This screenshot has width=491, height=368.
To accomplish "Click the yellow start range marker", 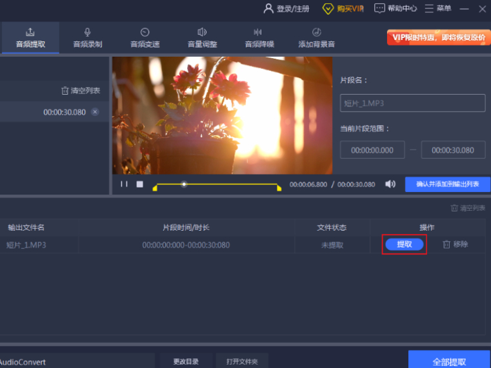I will [x=155, y=188].
